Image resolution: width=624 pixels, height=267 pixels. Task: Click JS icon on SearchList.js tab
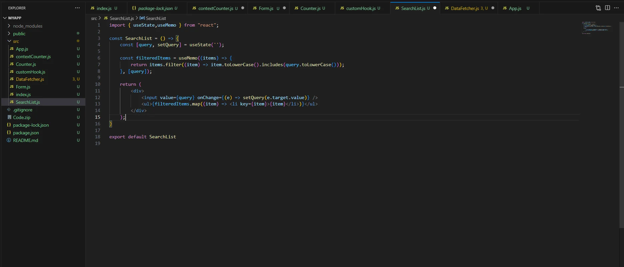397,8
